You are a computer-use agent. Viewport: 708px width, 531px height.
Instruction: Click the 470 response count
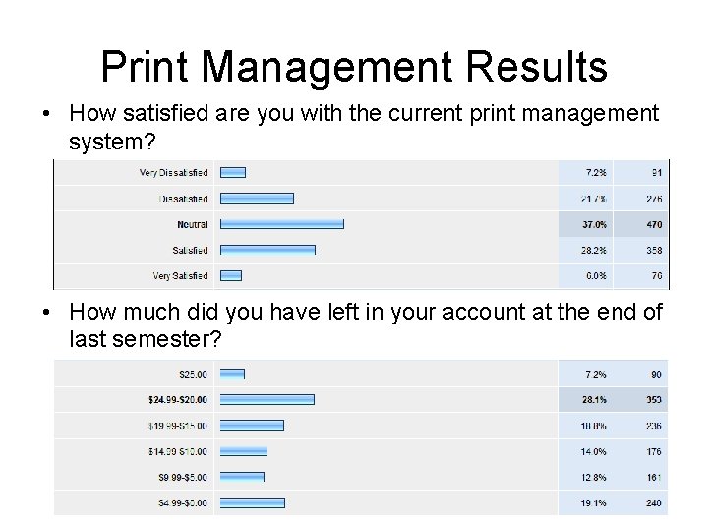point(654,224)
